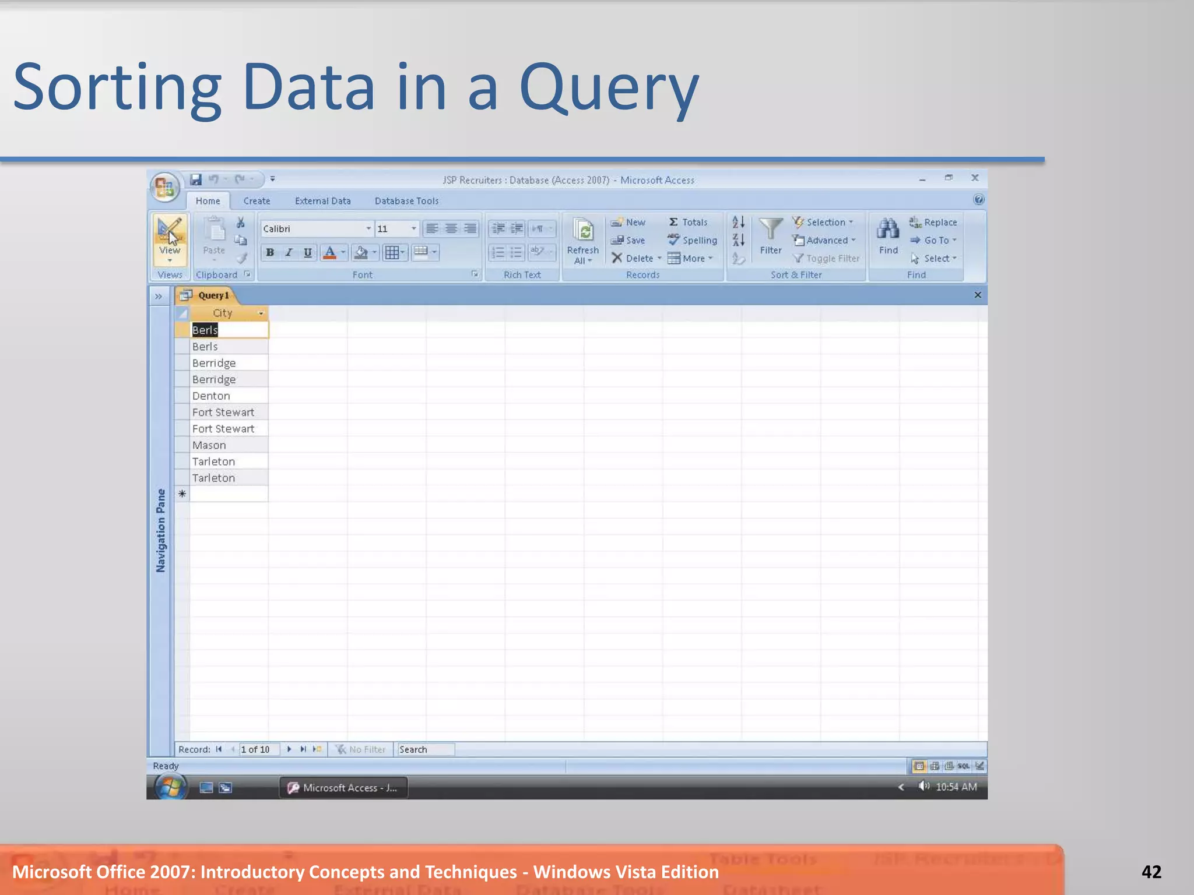The image size is (1194, 895).
Task: Switch to the Database Tools tab
Action: 406,201
